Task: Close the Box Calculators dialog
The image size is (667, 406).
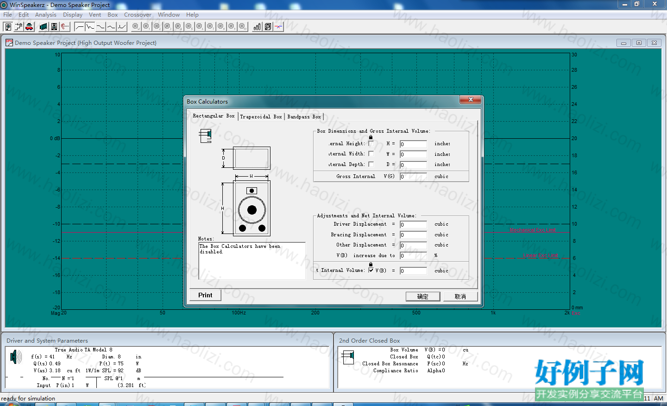Action: tap(471, 100)
